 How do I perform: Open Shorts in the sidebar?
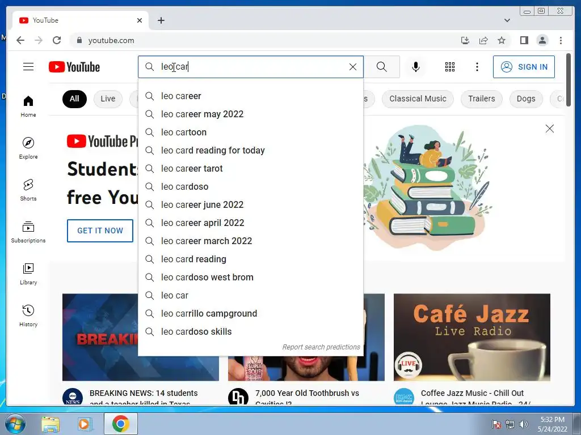click(28, 190)
